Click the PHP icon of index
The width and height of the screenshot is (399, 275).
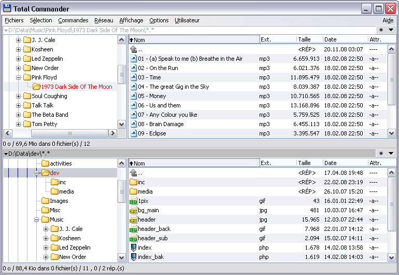[x=133, y=247]
